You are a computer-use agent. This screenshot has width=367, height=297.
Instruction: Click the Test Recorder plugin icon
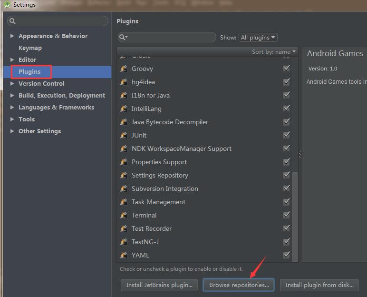coord(124,228)
